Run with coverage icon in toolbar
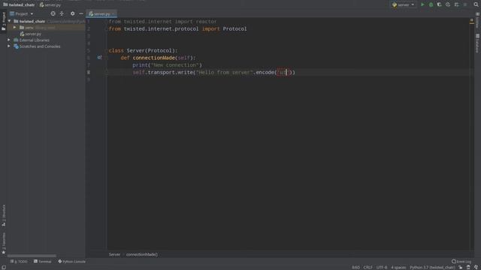Viewport: 481px width, 270px height. coord(439,4)
